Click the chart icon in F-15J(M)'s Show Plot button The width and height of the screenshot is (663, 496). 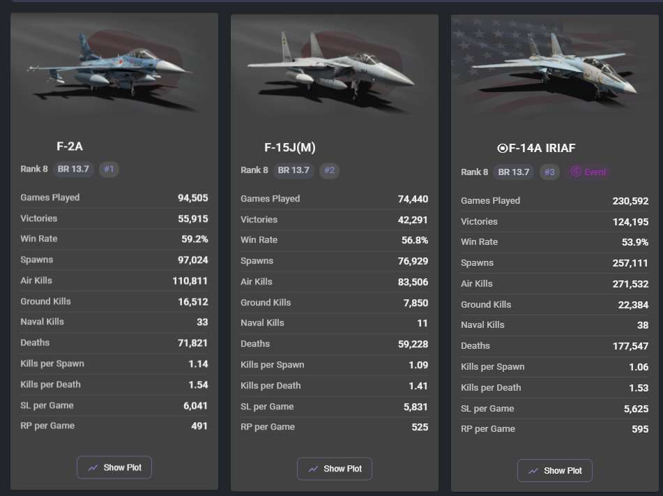pos(313,469)
